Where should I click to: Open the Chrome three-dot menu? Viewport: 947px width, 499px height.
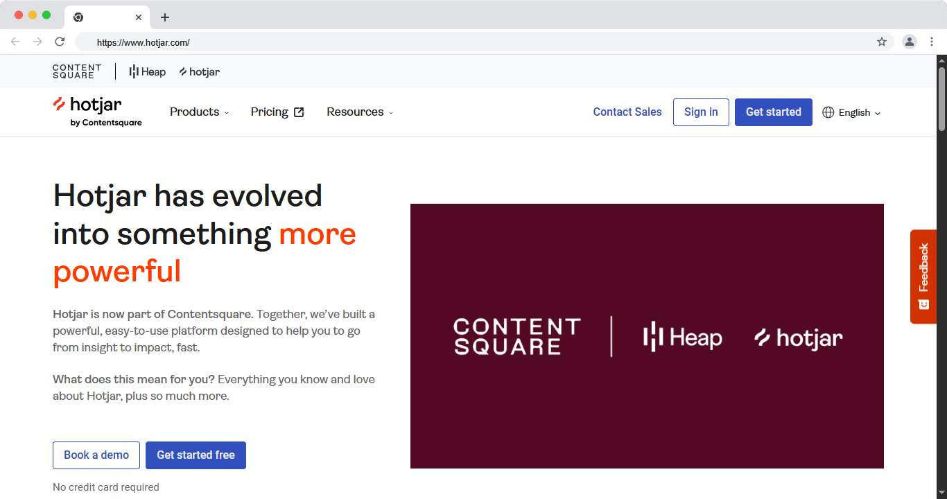coord(932,42)
